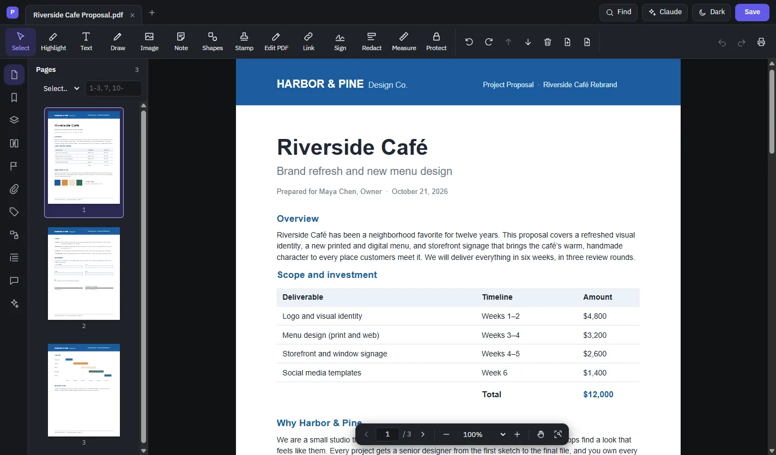Open the Layers sidebar panel
776x455 pixels.
(14, 120)
